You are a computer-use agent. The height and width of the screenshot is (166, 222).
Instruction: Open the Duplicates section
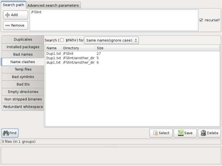tap(23, 39)
